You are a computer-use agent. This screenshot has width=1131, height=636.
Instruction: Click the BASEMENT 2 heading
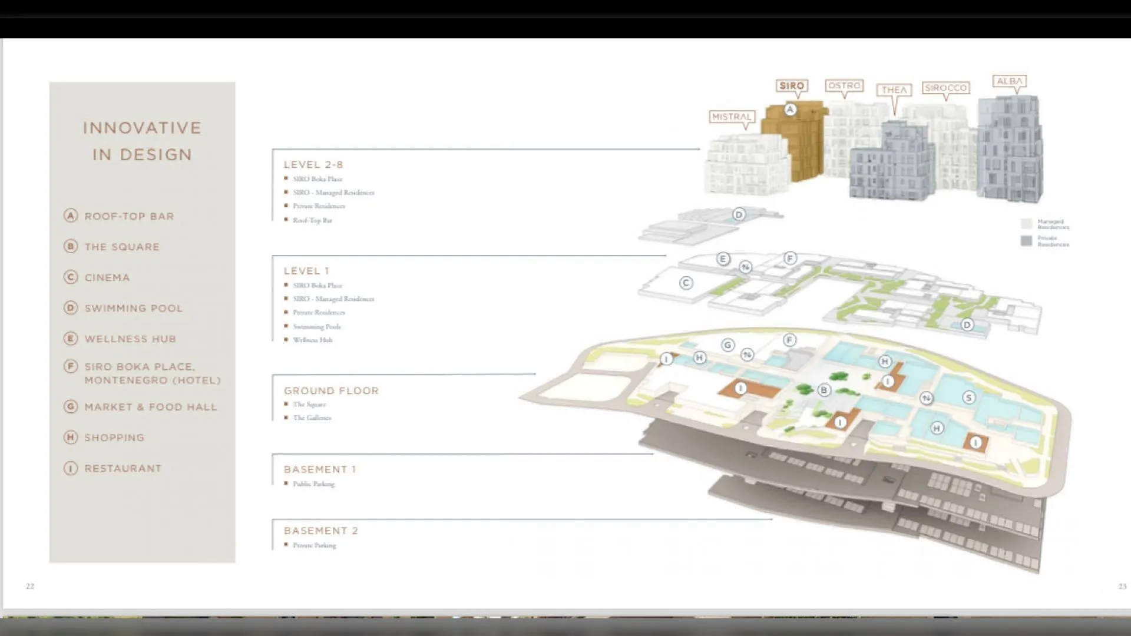tap(321, 531)
